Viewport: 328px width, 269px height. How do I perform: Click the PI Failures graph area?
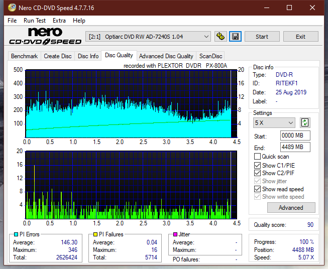(x=131, y=185)
